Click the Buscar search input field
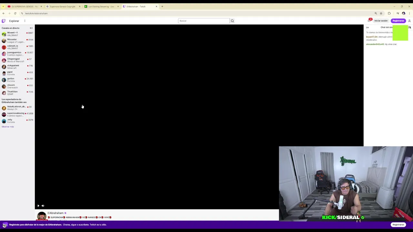Viewport: 413px width, 232px height. coord(204,21)
